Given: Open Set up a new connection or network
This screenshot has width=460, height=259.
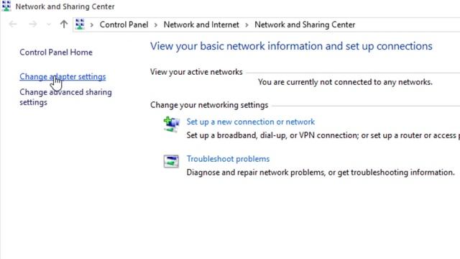Looking at the screenshot, I should (x=251, y=122).
